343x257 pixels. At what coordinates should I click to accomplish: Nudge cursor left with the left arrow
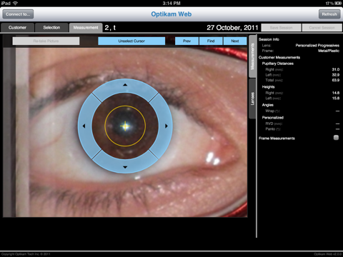[84, 126]
